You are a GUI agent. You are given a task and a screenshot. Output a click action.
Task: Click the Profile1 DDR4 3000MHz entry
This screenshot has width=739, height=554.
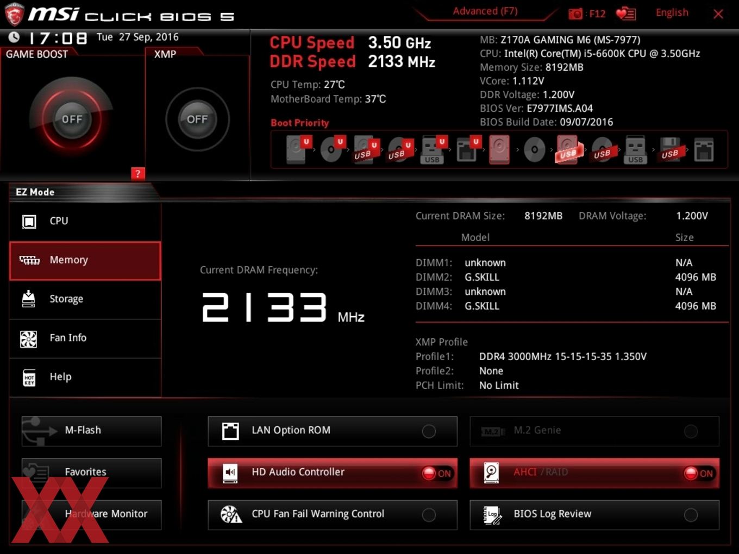tap(562, 356)
